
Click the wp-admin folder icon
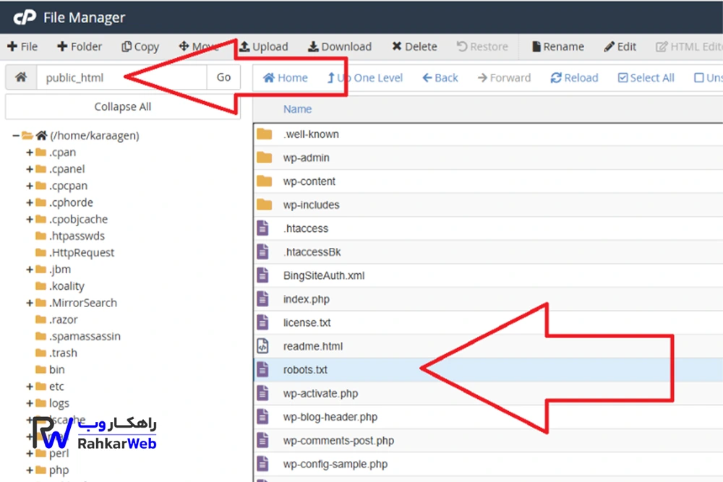264,158
